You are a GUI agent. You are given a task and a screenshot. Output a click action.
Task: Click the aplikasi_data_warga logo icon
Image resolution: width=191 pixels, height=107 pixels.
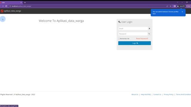point(2,11)
